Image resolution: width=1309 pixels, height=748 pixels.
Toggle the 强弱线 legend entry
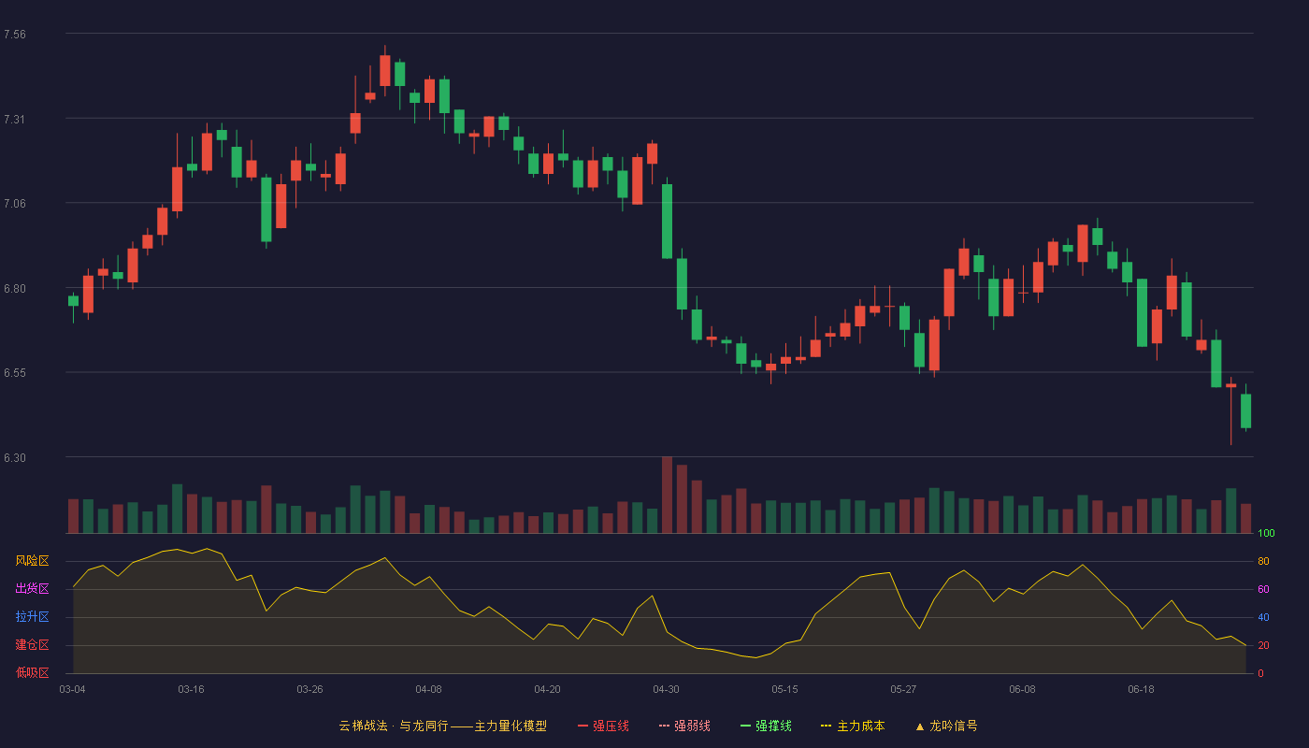tap(684, 726)
